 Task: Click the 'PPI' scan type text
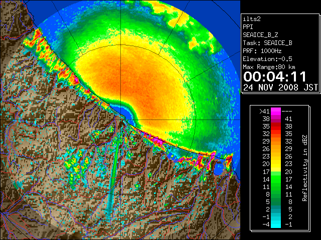pyautogui.click(x=248, y=27)
